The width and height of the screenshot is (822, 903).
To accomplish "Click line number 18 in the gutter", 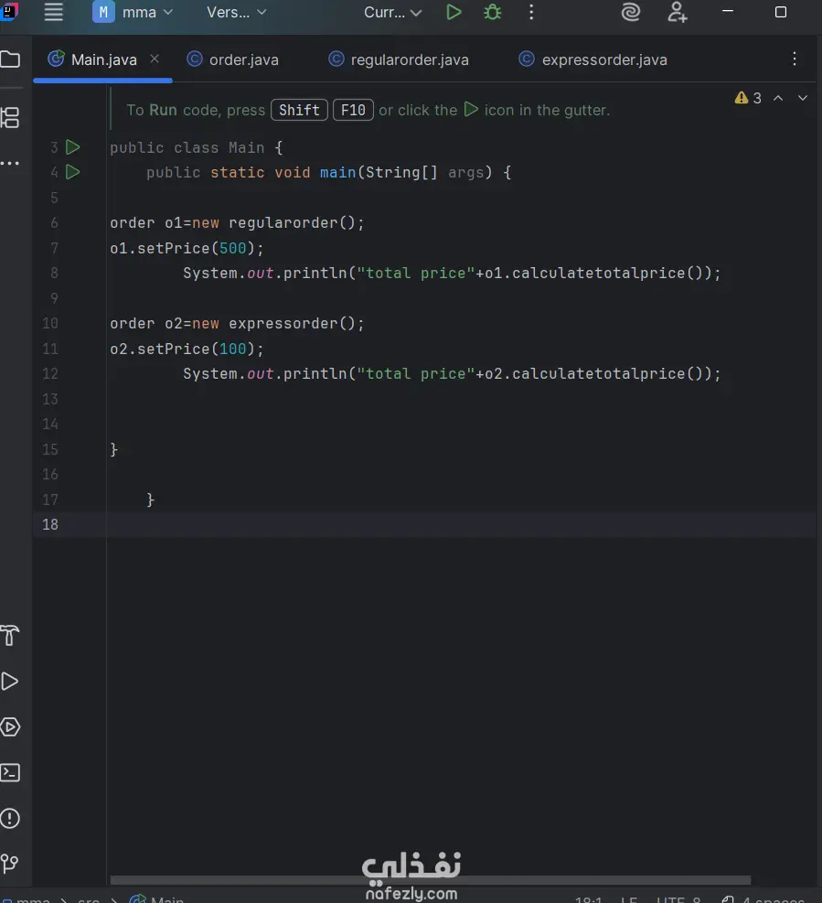I will click(x=50, y=524).
